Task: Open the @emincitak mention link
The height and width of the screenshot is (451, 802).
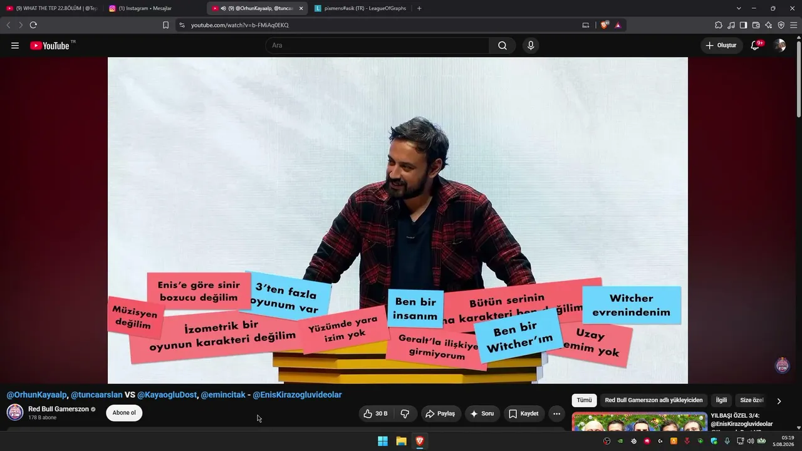Action: (x=223, y=395)
